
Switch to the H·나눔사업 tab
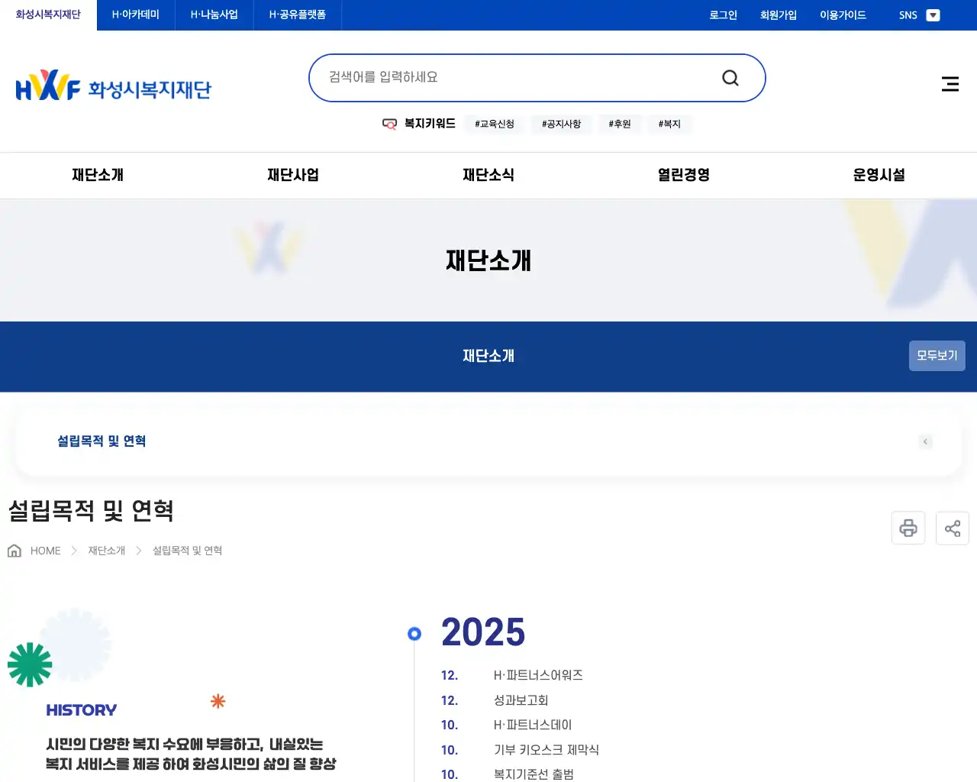(214, 15)
